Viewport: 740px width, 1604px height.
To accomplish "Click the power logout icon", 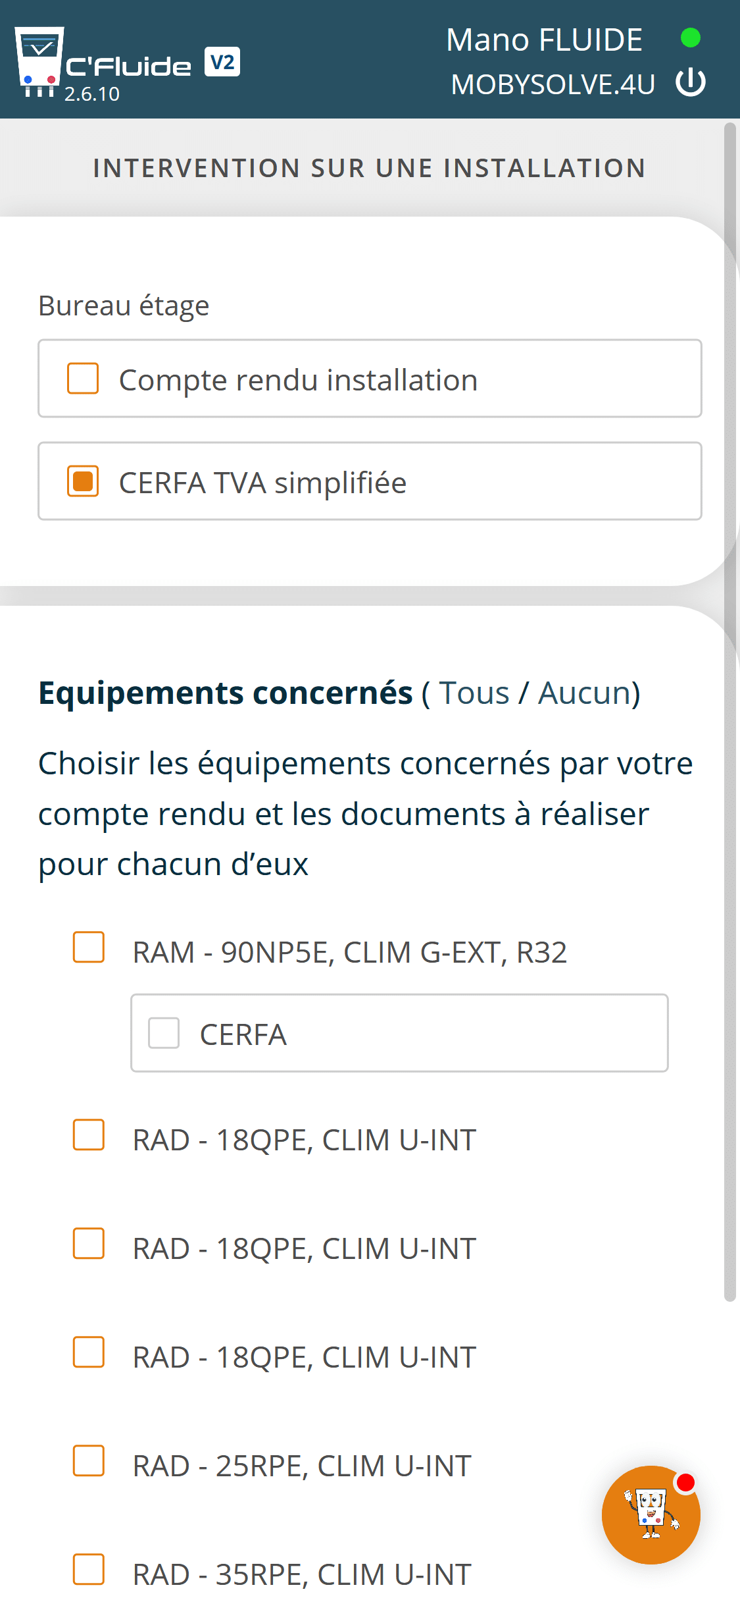I will (691, 83).
